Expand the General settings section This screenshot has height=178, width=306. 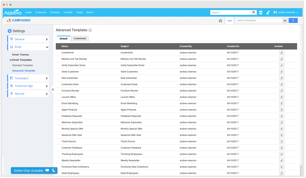click(x=28, y=39)
